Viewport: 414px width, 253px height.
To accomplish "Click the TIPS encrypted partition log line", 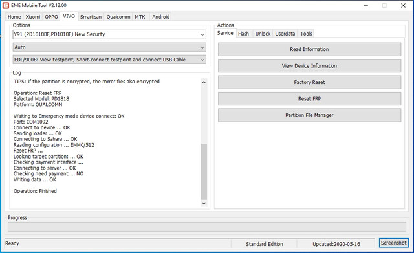I will point(87,82).
